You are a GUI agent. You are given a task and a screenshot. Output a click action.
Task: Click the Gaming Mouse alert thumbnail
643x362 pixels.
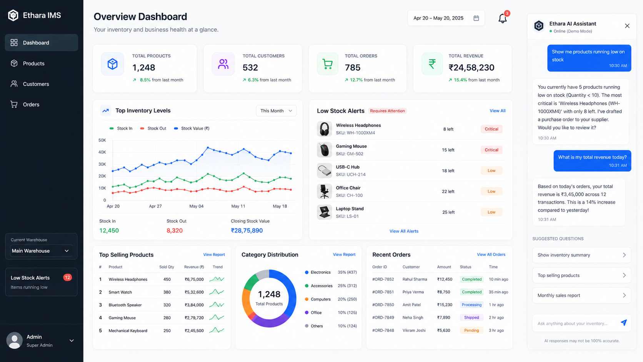tap(324, 150)
